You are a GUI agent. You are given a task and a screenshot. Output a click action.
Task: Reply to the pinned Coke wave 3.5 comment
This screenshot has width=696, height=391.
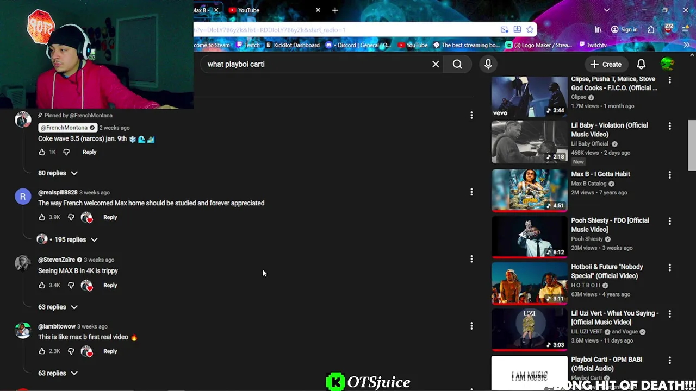tap(89, 152)
